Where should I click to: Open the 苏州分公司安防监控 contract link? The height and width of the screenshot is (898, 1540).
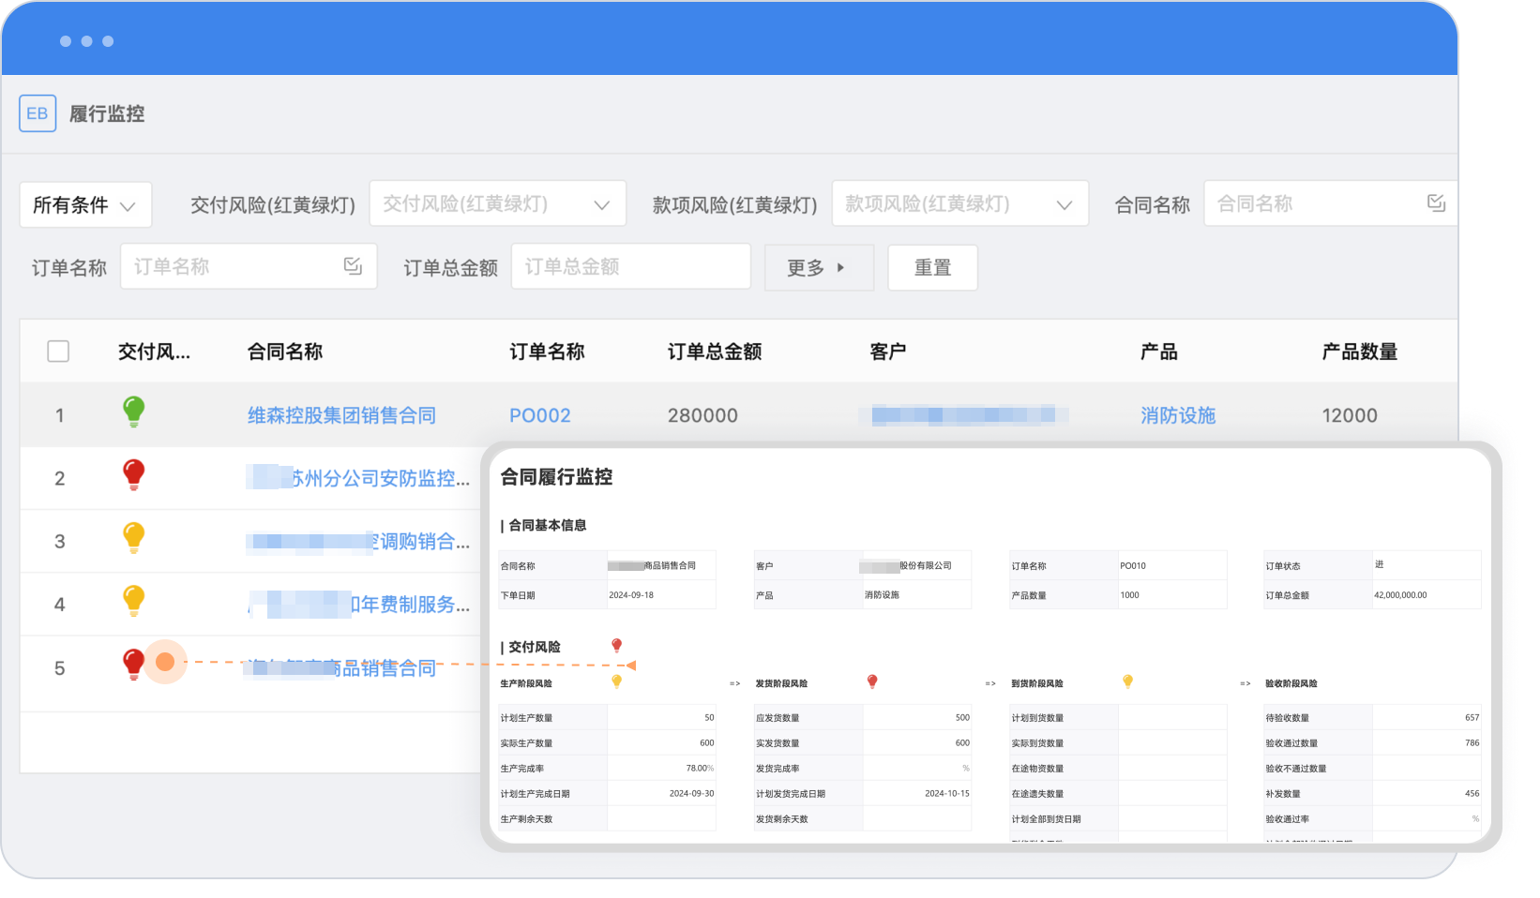[x=358, y=478]
